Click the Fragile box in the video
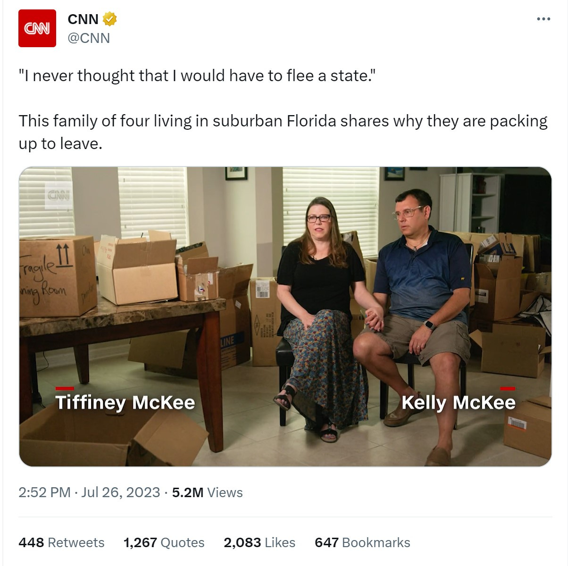Viewport: 568px width, 566px height. pyautogui.click(x=58, y=276)
